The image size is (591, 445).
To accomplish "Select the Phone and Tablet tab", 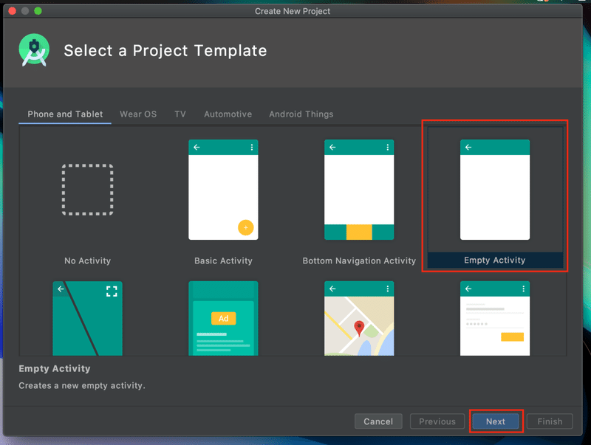I will pyautogui.click(x=65, y=114).
